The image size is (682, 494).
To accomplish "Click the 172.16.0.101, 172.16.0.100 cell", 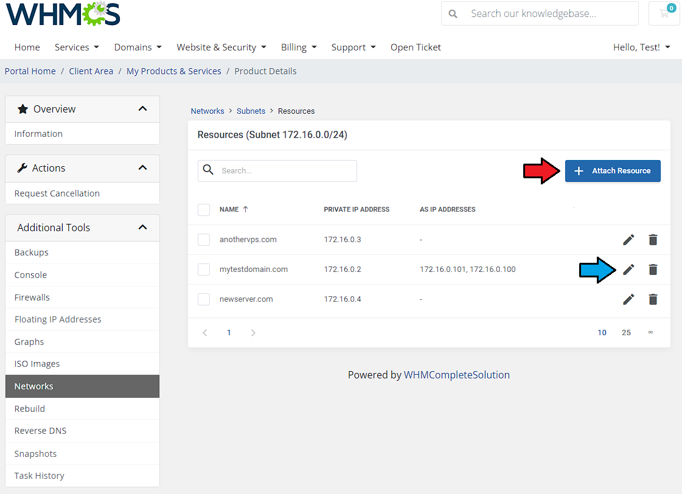I will tap(468, 270).
